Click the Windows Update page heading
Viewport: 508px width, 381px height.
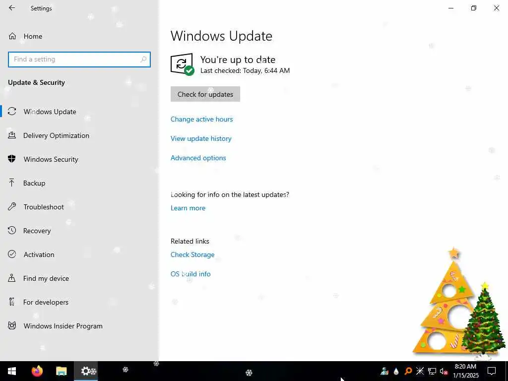[x=222, y=36]
